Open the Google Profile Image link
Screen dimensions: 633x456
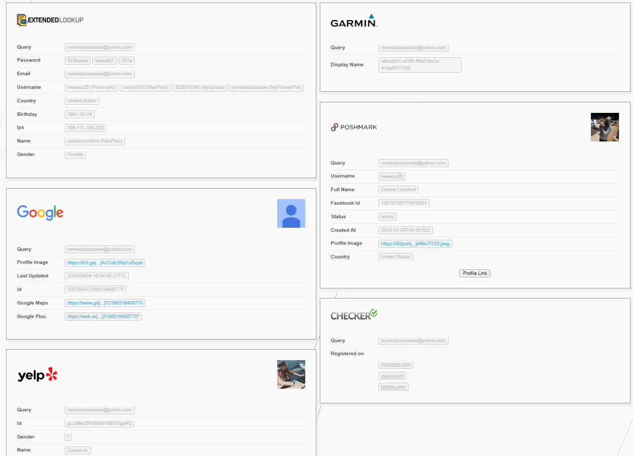point(105,263)
